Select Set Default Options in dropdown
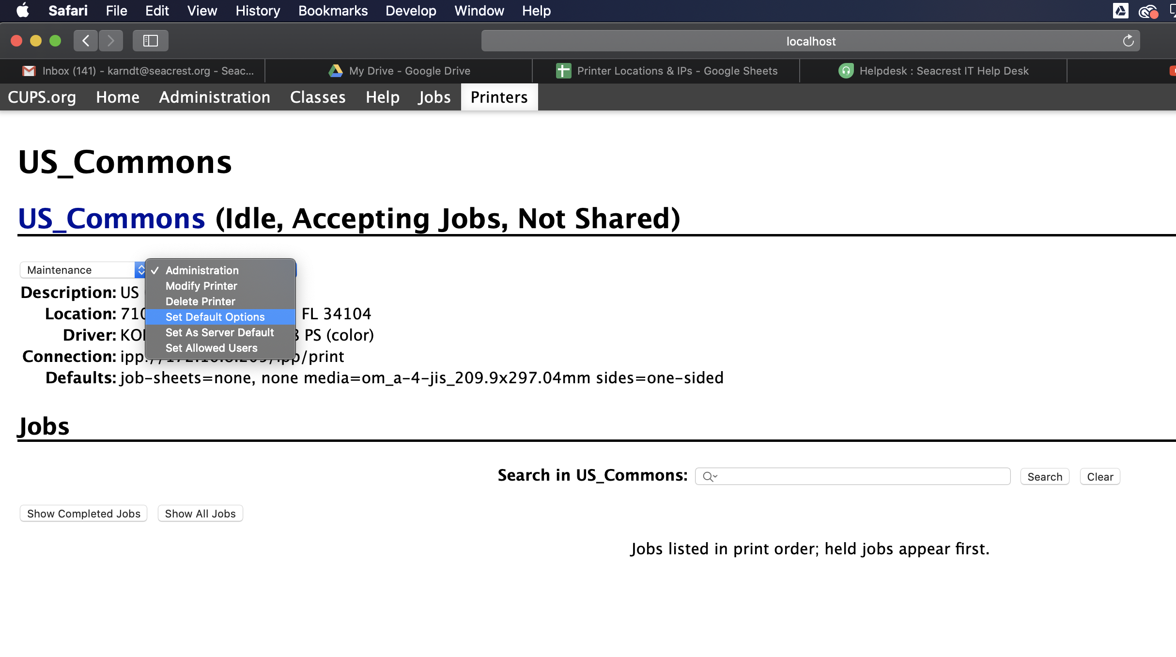The height and width of the screenshot is (657, 1176). click(215, 317)
